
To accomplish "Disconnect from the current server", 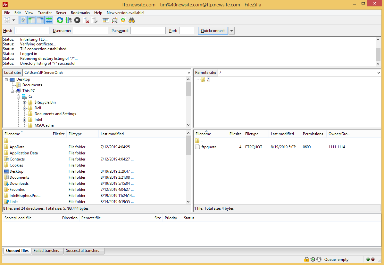I will point(86,20).
